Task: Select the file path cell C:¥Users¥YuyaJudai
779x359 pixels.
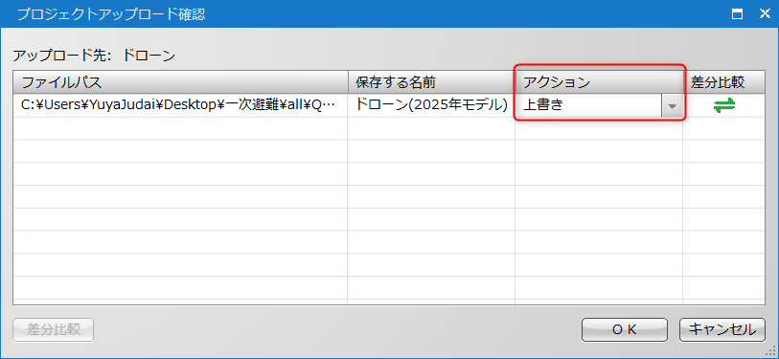Action: (x=180, y=105)
